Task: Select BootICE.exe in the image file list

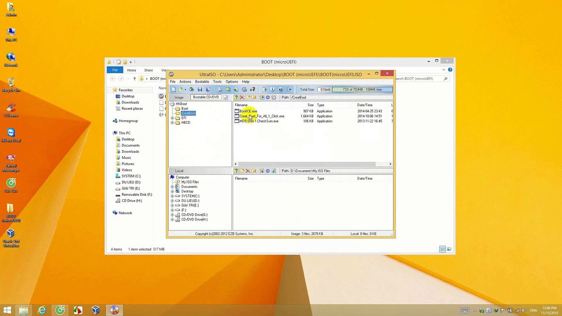Action: [248, 111]
